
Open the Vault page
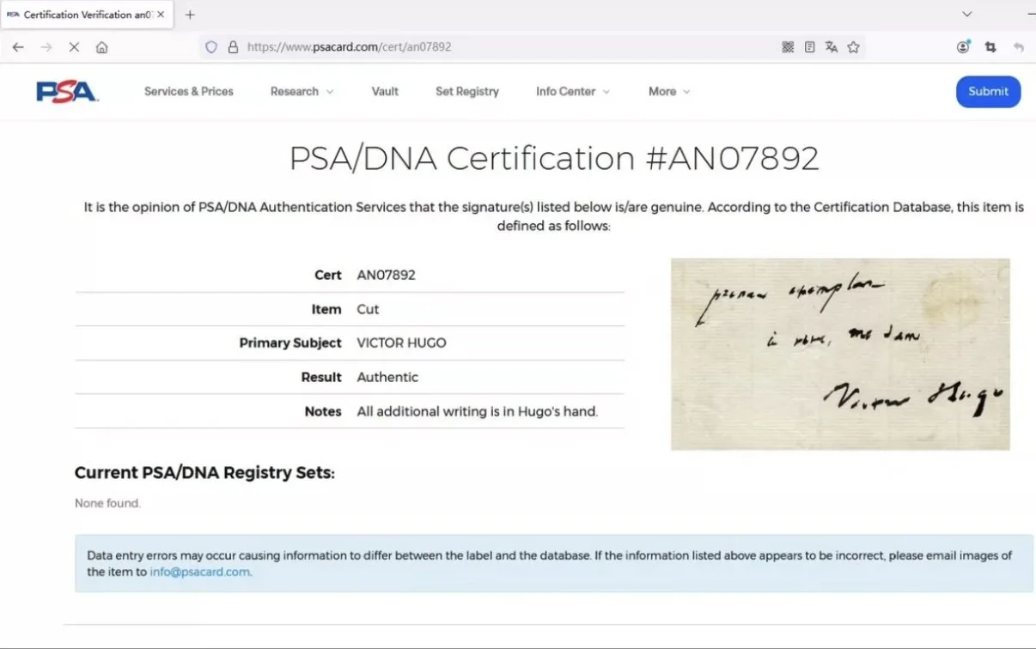click(385, 91)
